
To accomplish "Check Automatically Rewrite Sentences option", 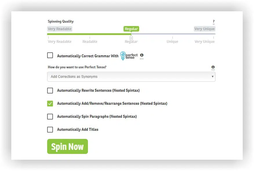I will click(x=50, y=91).
